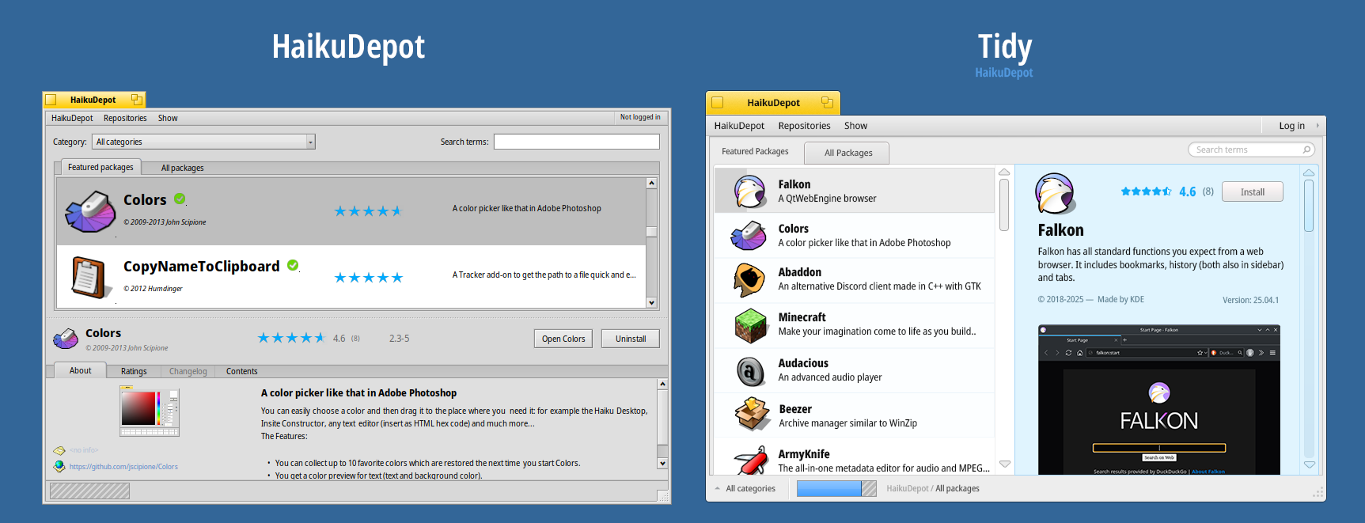
Task: Open the Repositories menu in the left window
Action: tap(125, 118)
